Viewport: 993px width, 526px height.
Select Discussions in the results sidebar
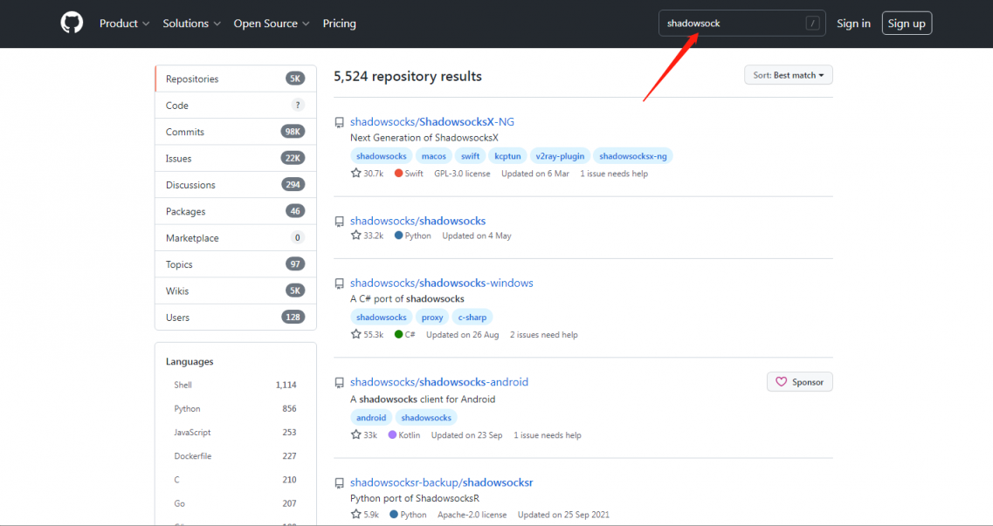[236, 185]
